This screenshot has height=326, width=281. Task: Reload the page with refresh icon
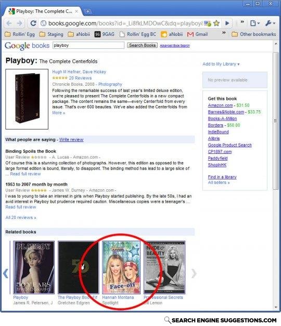(x=33, y=23)
